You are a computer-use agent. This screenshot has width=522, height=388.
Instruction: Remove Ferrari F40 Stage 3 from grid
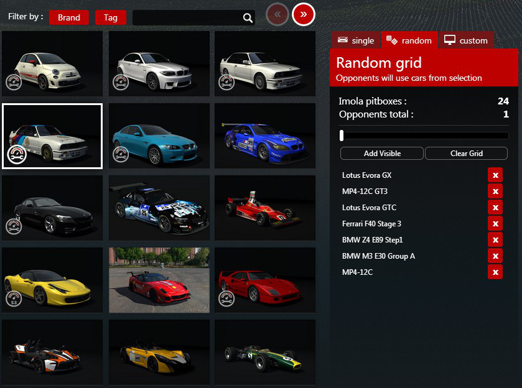coord(495,224)
